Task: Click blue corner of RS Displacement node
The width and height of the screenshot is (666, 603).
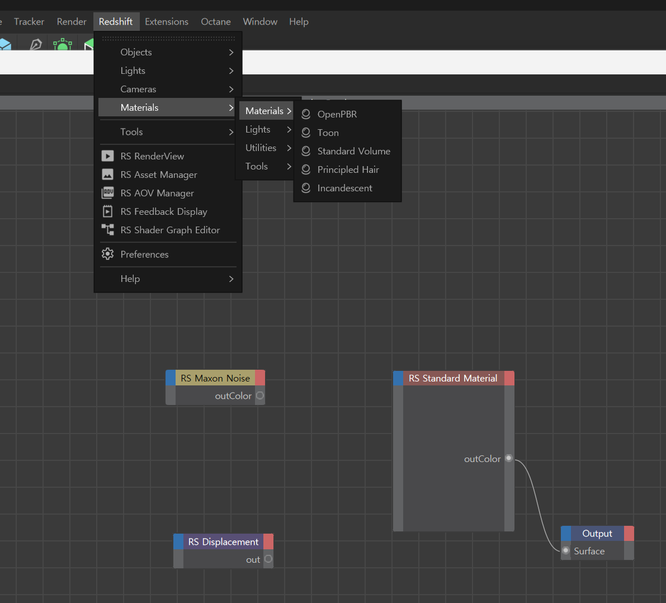Action: click(x=178, y=541)
